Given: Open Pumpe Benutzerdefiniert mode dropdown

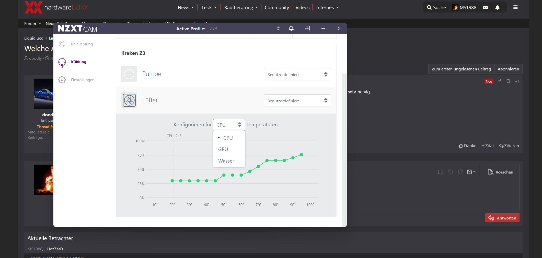Looking at the screenshot, I should click(297, 75).
